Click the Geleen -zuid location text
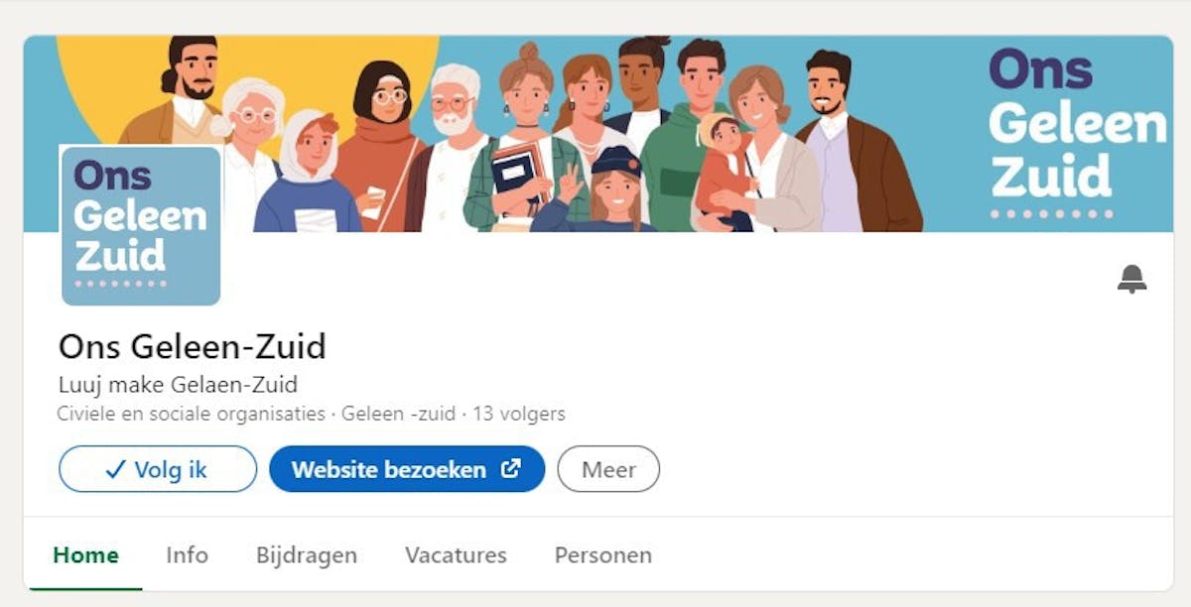Screen dimensions: 1191x607 click(x=399, y=414)
